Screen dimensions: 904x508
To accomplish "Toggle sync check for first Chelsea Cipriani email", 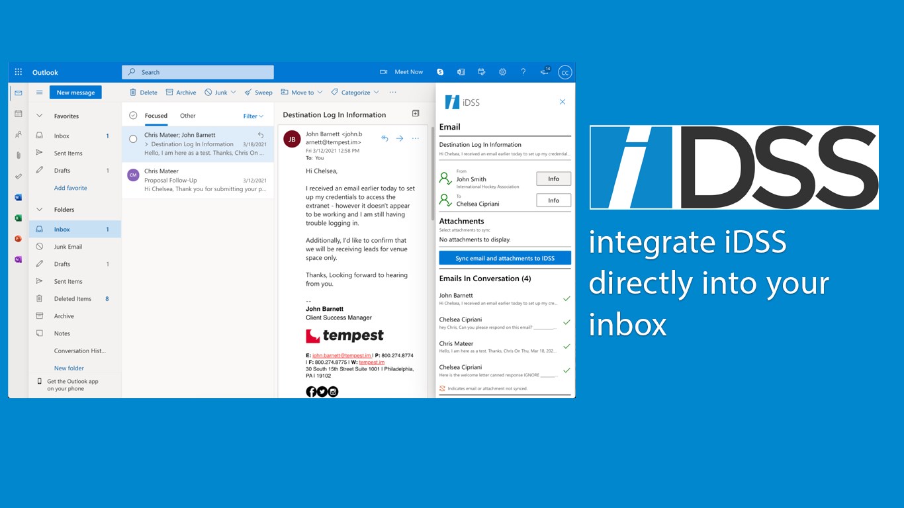I will click(x=566, y=323).
